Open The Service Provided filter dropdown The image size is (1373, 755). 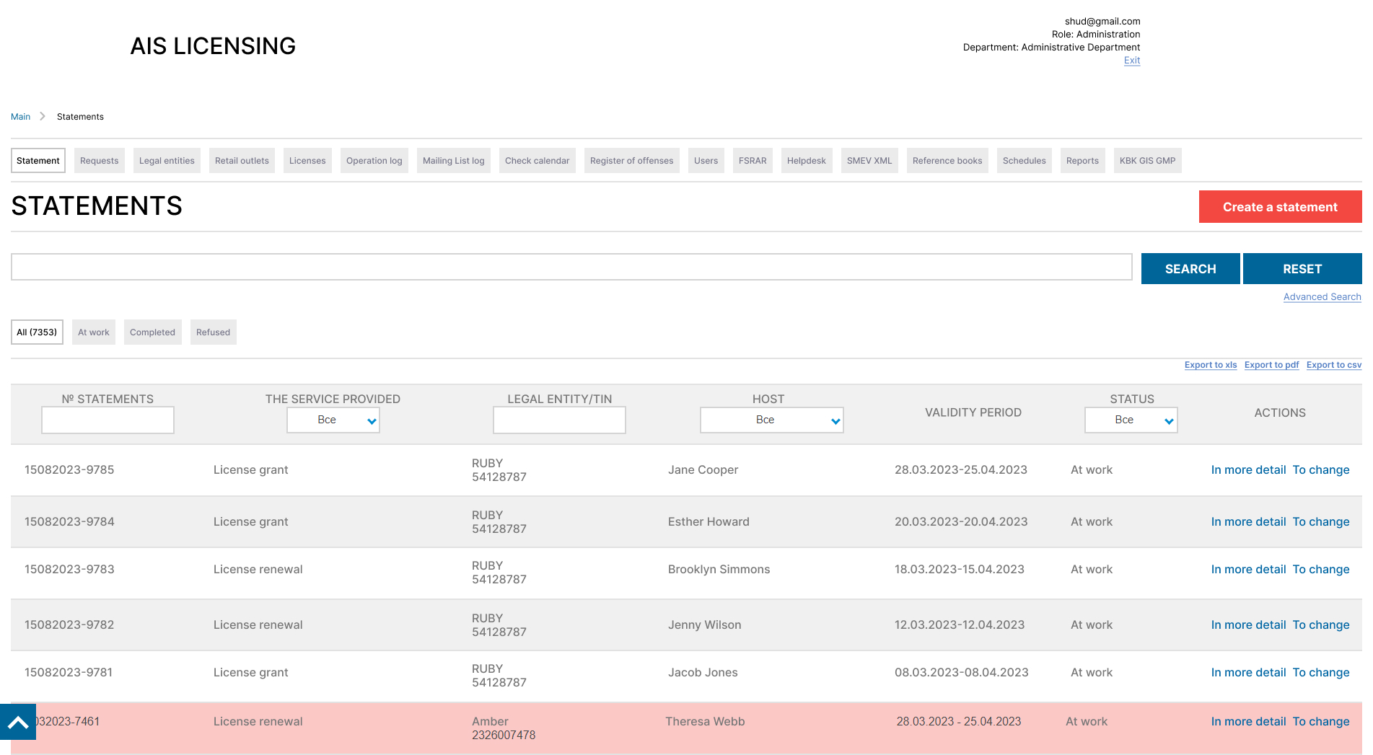[x=333, y=420]
